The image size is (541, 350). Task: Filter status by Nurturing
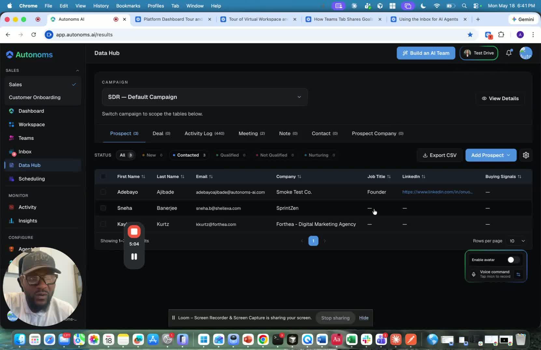point(319,155)
